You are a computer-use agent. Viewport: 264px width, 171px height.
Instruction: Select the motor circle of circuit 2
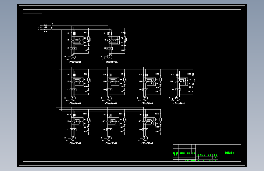click(109, 57)
